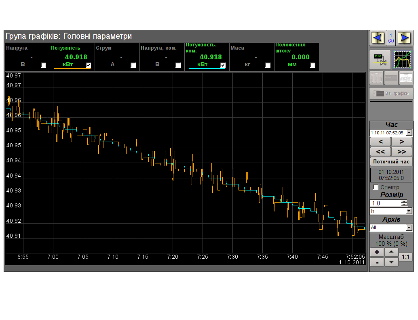Go to next page with right arrow
This screenshot has height=320, width=418.
point(404,38)
